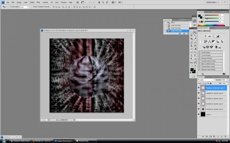Add a Brightness/Contrast adjustment
230x143 pixels.
(x=205, y=36)
